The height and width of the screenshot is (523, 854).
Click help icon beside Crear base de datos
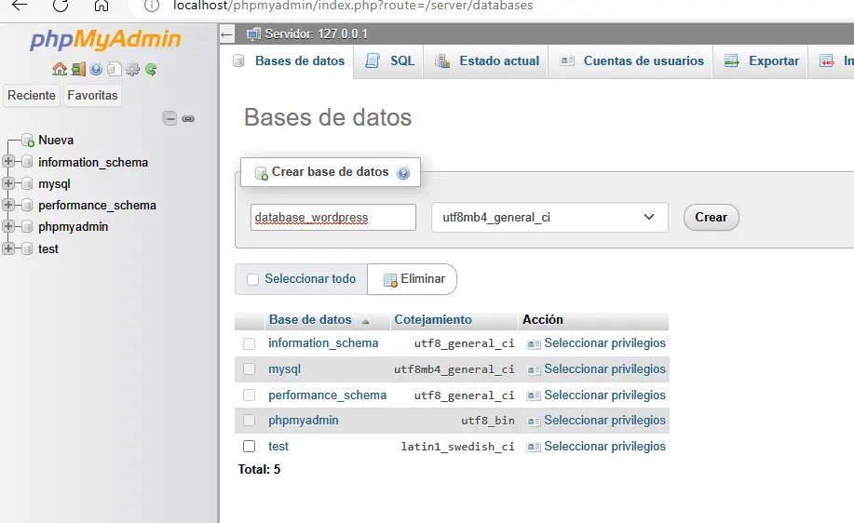click(403, 173)
